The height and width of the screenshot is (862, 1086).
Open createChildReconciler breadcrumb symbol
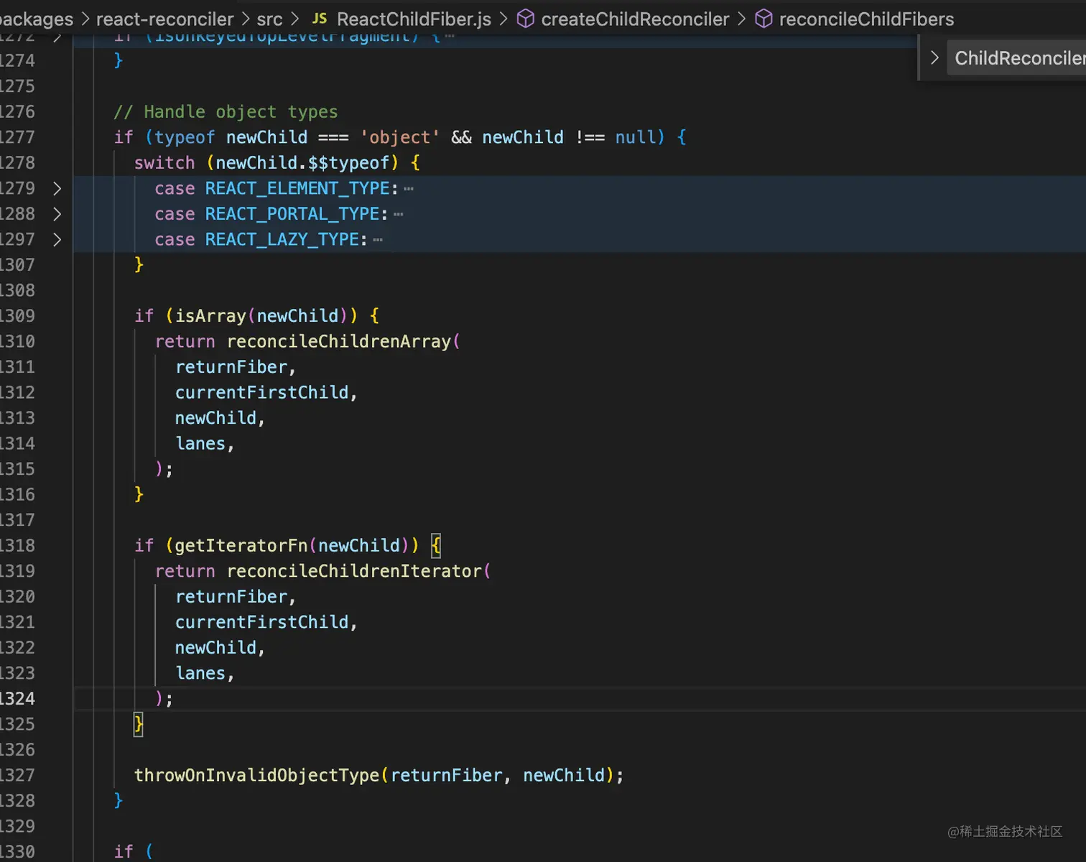[x=635, y=19]
